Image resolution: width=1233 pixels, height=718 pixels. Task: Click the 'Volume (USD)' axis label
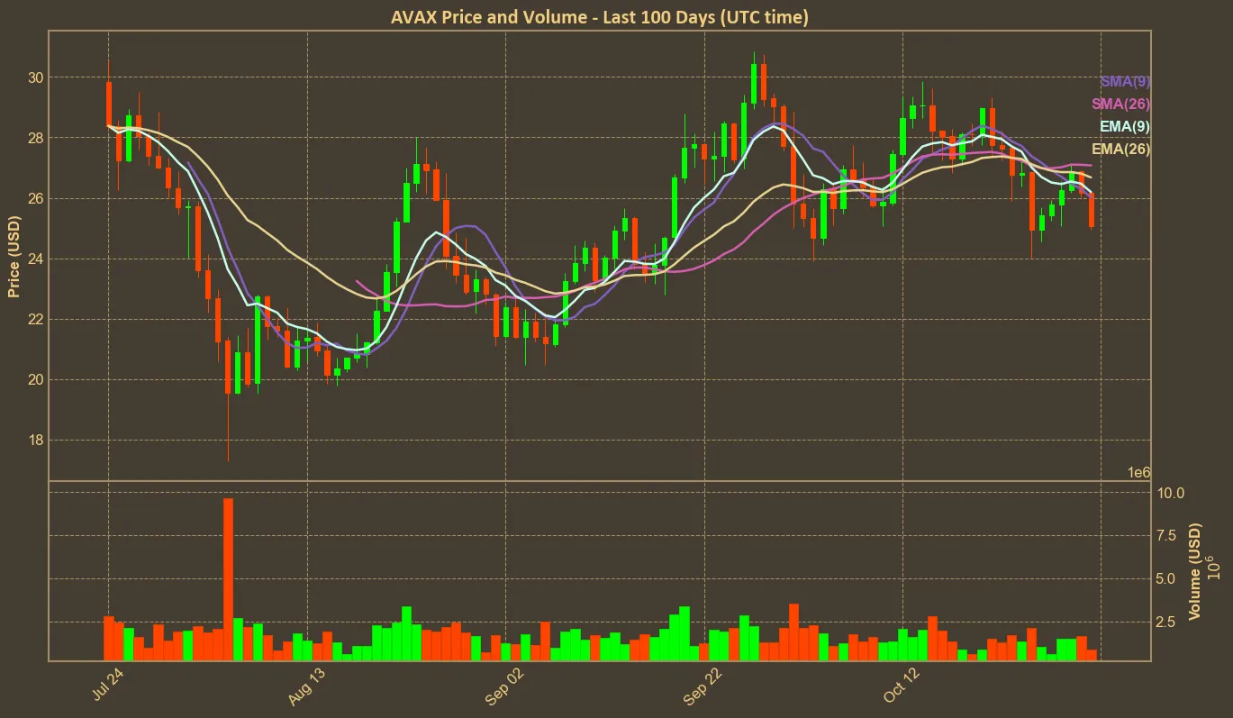[x=1195, y=570]
